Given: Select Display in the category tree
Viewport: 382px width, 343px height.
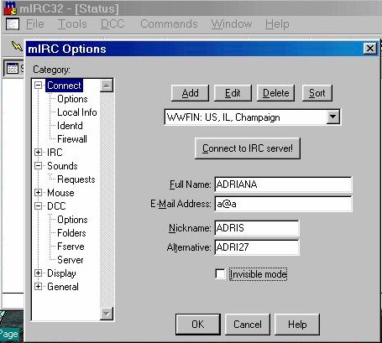Looking at the screenshot, I should coord(61,273).
